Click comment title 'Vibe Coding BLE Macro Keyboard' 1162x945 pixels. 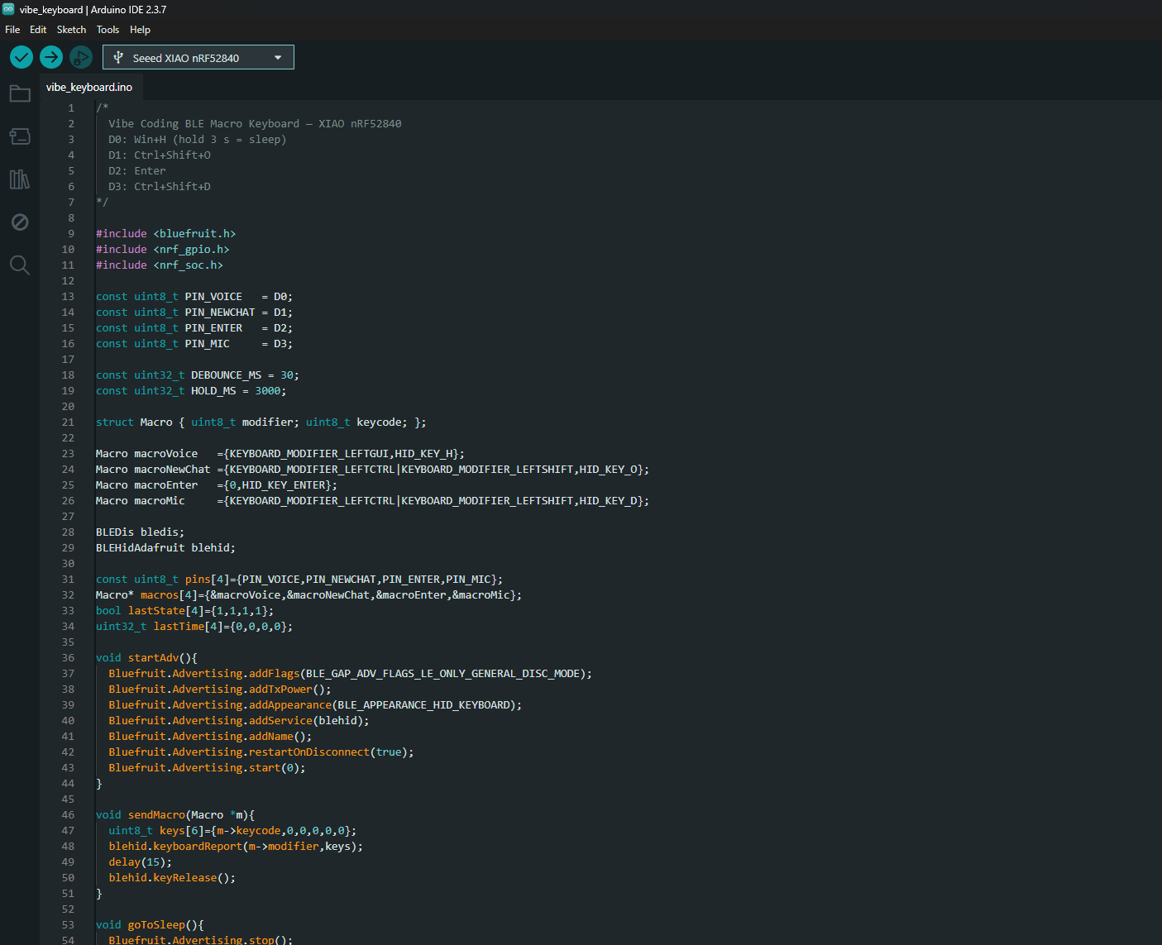[x=203, y=124]
